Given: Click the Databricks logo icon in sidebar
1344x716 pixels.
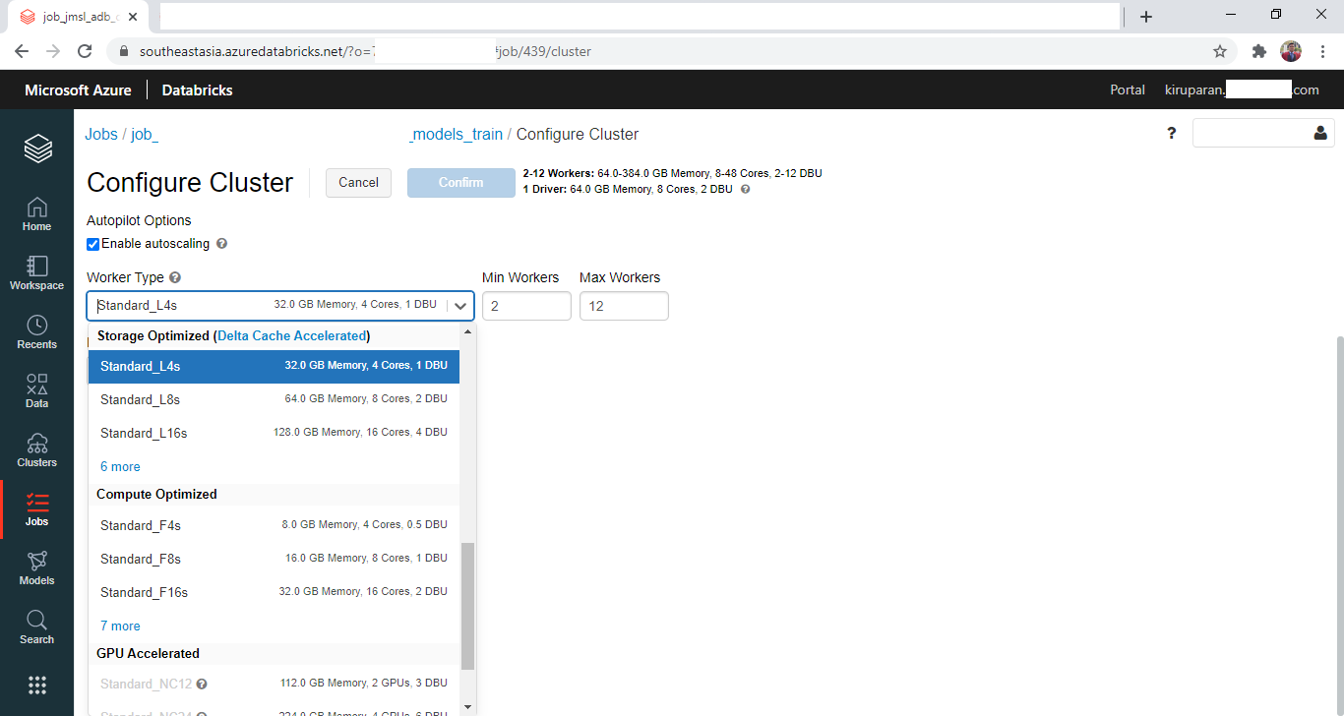Looking at the screenshot, I should (x=37, y=149).
